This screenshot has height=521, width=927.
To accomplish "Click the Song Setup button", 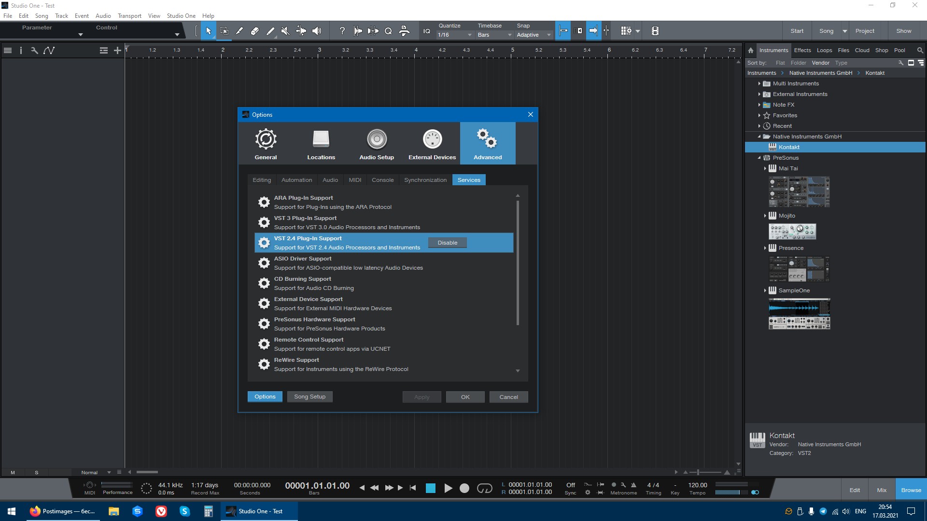I will [309, 397].
